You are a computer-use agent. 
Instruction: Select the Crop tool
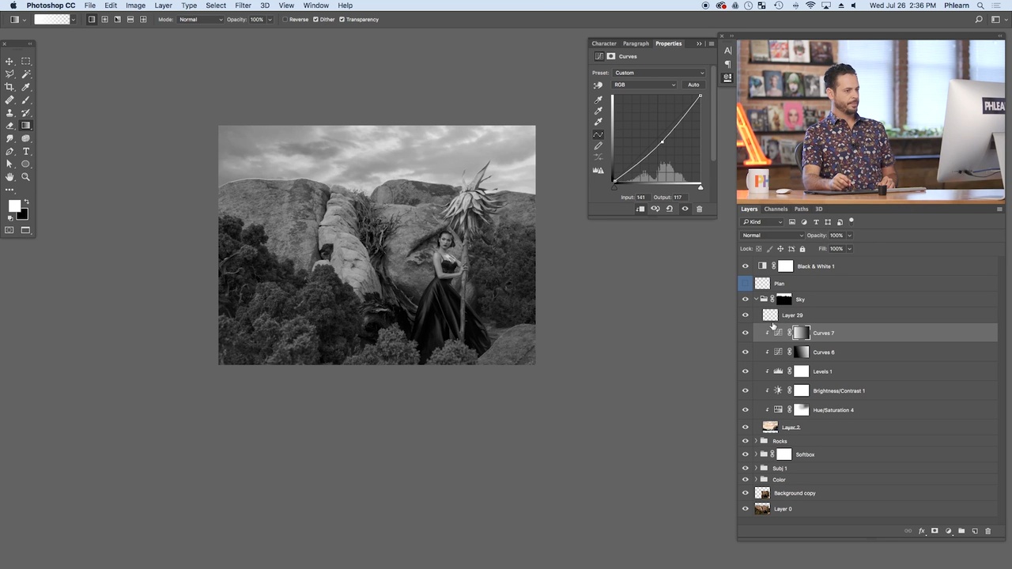[x=9, y=87]
